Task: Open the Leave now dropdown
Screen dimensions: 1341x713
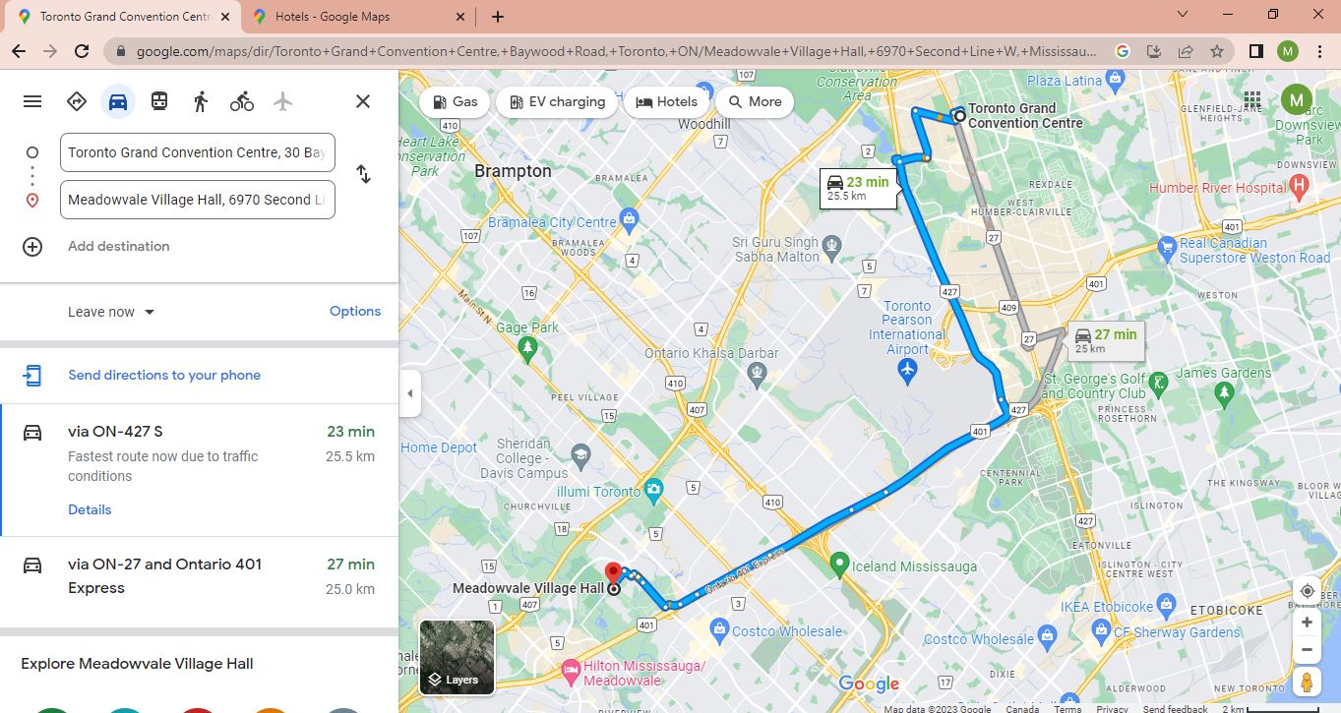Action: (111, 312)
